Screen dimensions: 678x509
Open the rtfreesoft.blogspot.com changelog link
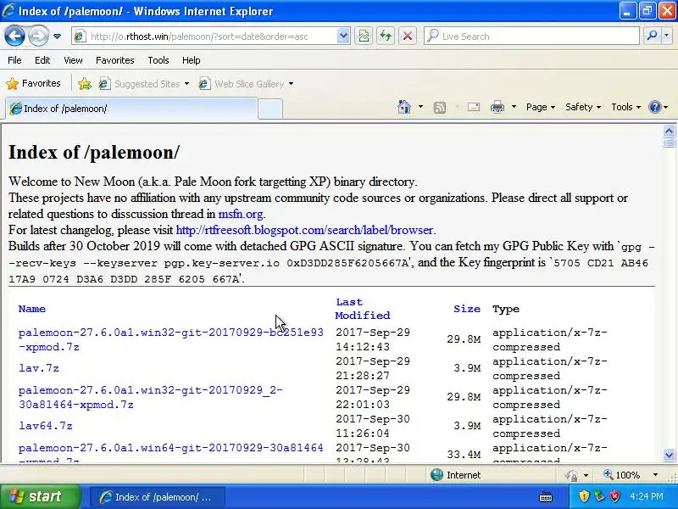tap(304, 230)
